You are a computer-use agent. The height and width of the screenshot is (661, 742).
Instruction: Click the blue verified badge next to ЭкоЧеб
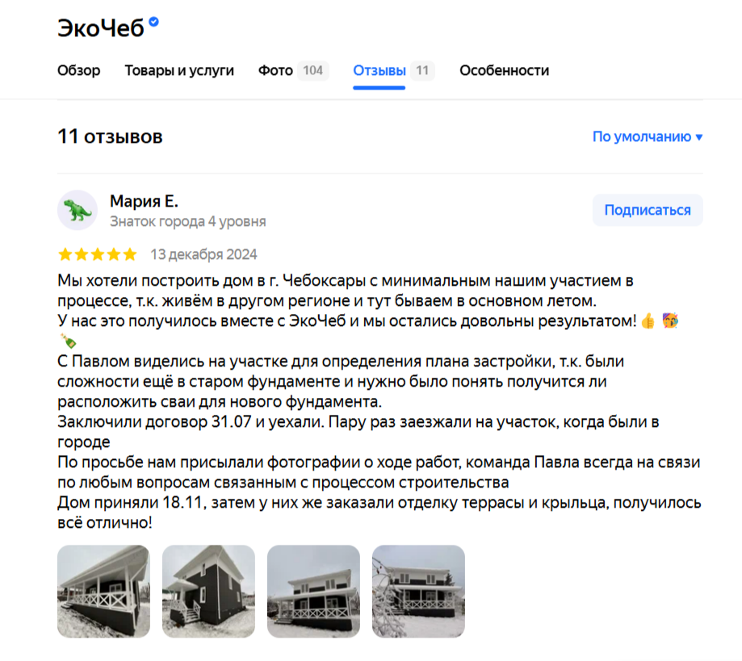pyautogui.click(x=153, y=22)
